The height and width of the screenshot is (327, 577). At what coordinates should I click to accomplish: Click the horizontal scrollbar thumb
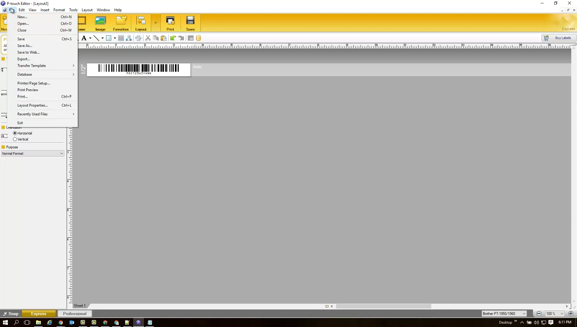(383, 306)
